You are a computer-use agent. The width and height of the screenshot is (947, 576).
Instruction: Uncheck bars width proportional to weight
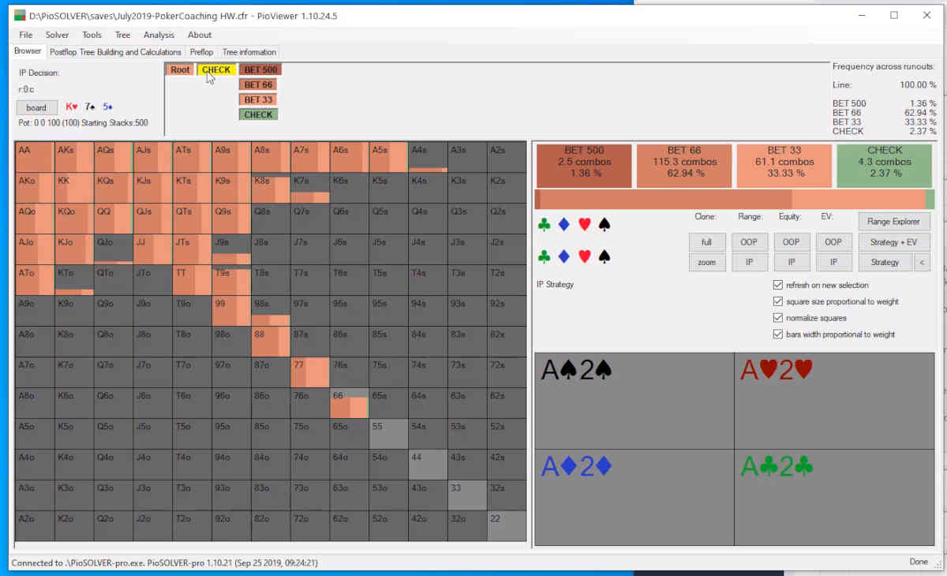coord(778,334)
